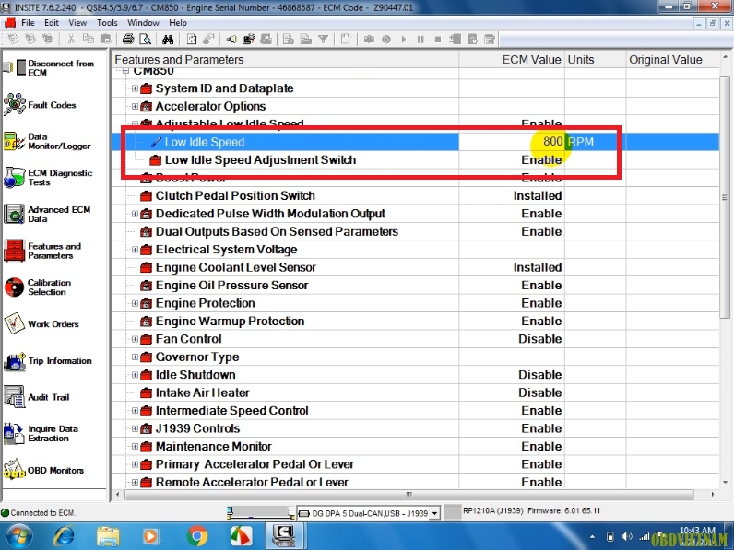Select Clutch Pedal Position Switch row
The width and height of the screenshot is (734, 550).
click(x=415, y=195)
